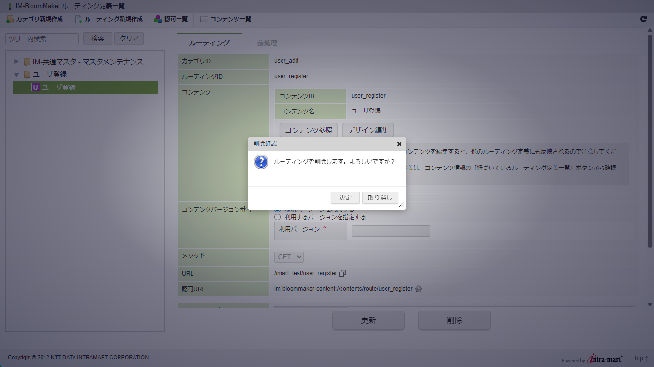Click the ツリー内検索 search field
The width and height of the screenshot is (654, 367).
[42, 39]
